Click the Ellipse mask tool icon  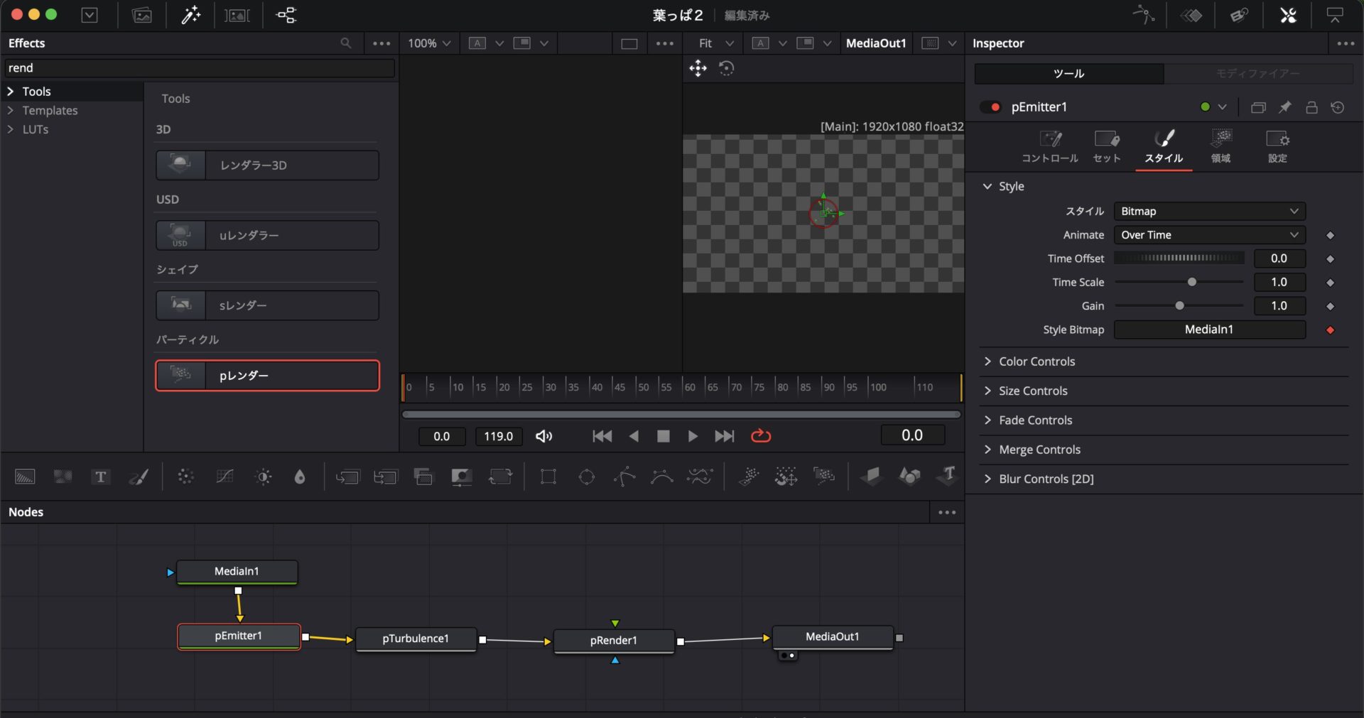(x=586, y=477)
